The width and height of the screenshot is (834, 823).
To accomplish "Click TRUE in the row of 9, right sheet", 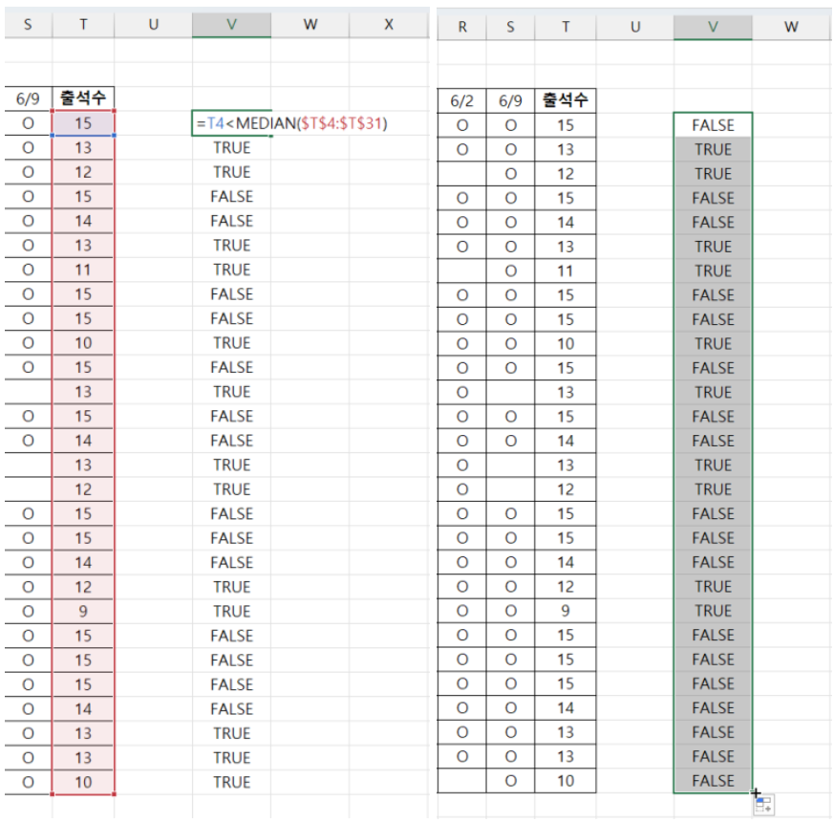I will click(713, 611).
